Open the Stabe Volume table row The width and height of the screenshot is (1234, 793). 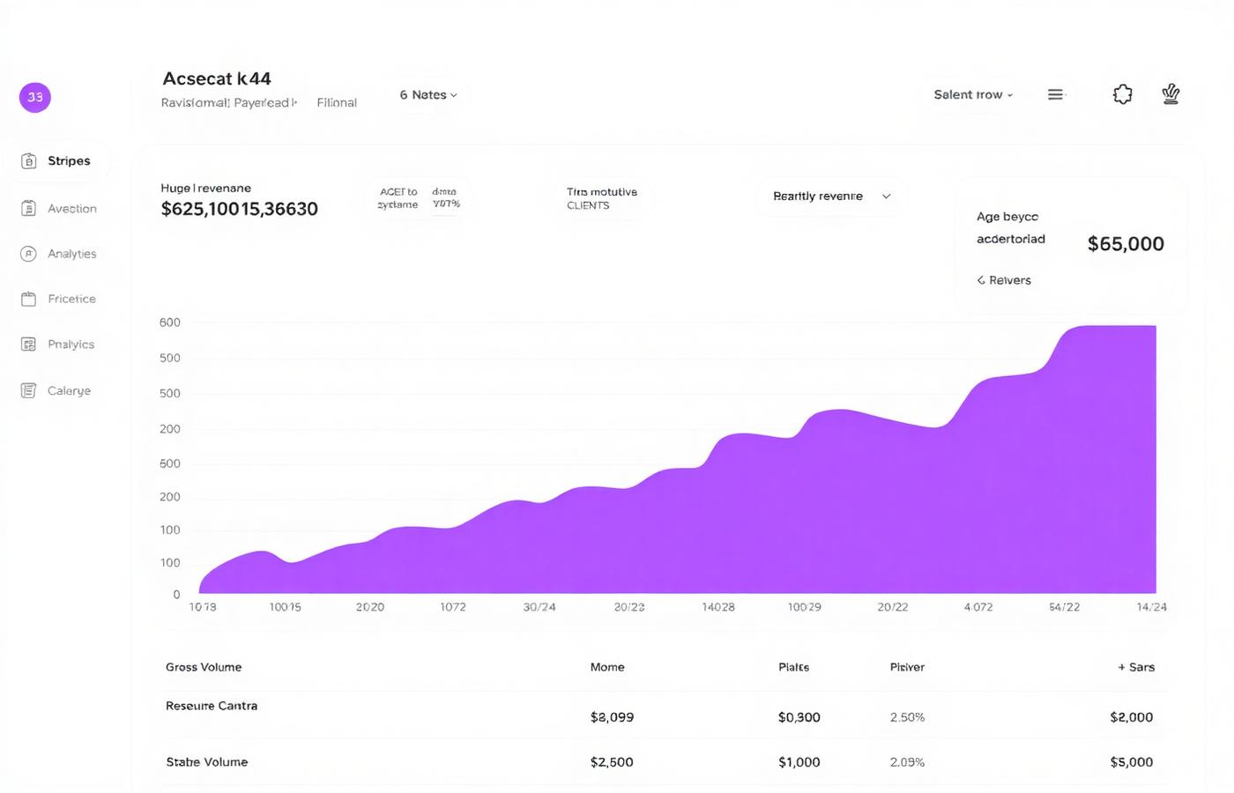[x=665, y=762]
